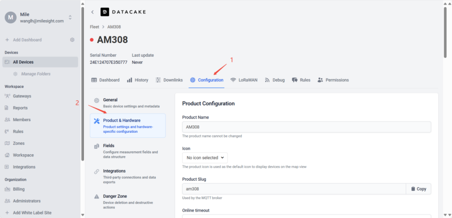
Task: Switch to the History tab
Action: pyautogui.click(x=137, y=80)
